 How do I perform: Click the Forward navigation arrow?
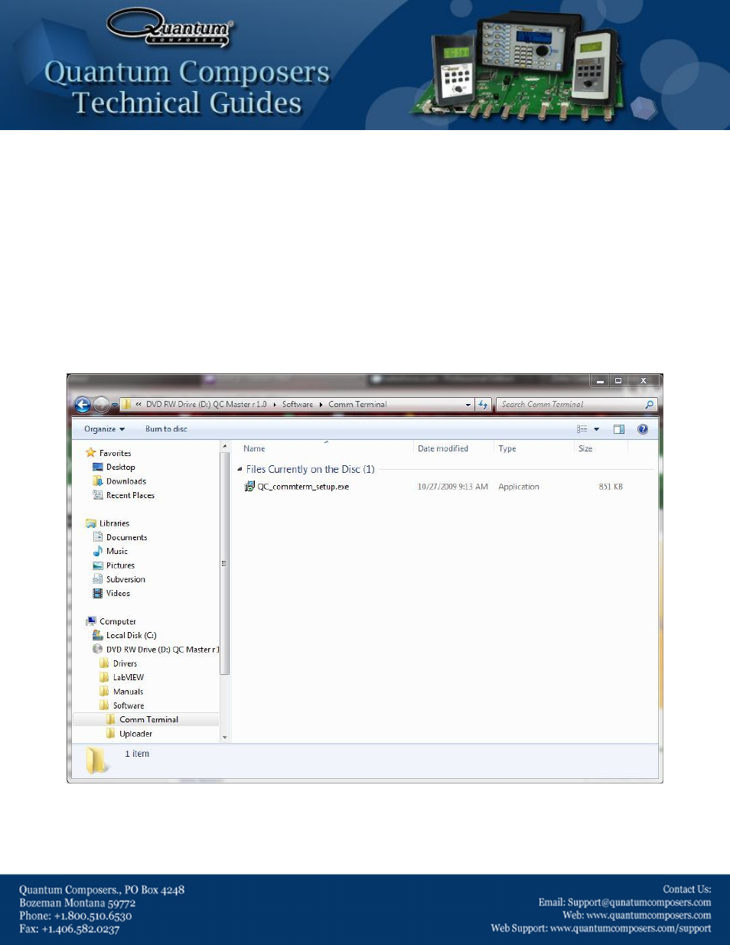coord(101,405)
